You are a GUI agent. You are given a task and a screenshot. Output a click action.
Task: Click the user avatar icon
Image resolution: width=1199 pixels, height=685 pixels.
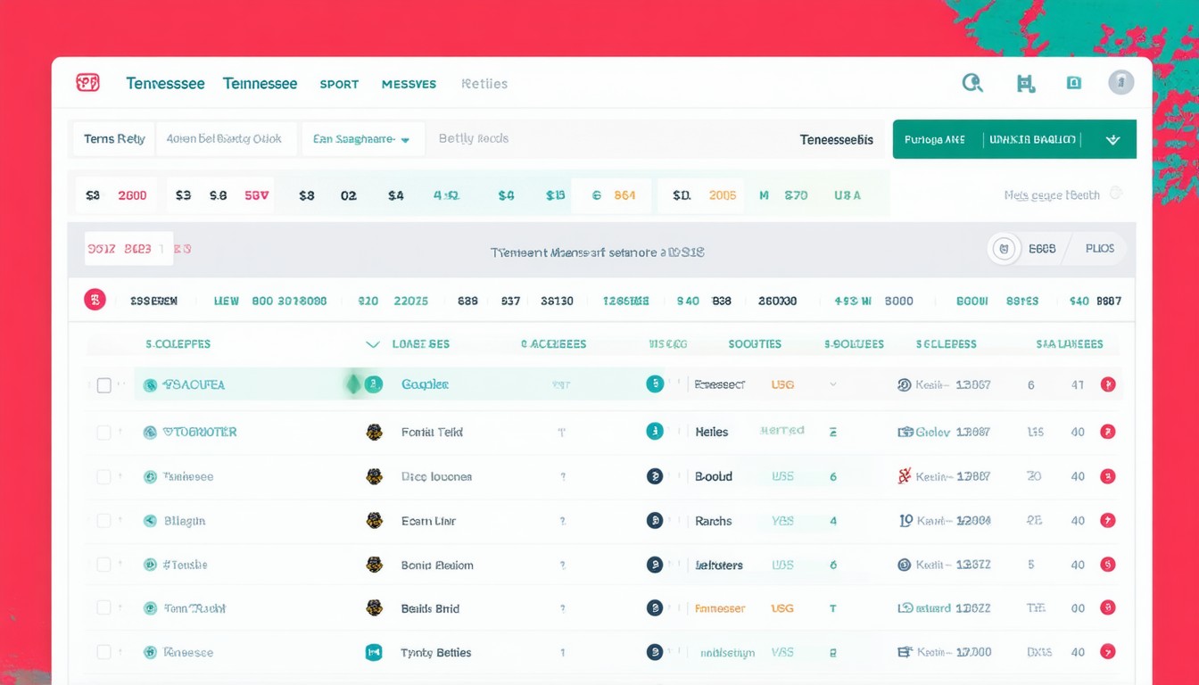pyautogui.click(x=1120, y=83)
